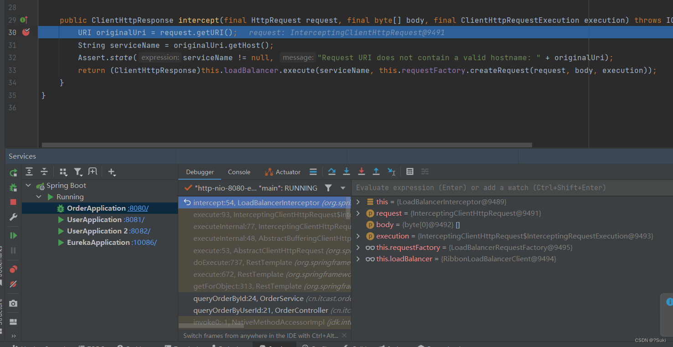The height and width of the screenshot is (347, 673).
Task: Select frame getForObject:313, RestTemplate
Action: coord(265,286)
